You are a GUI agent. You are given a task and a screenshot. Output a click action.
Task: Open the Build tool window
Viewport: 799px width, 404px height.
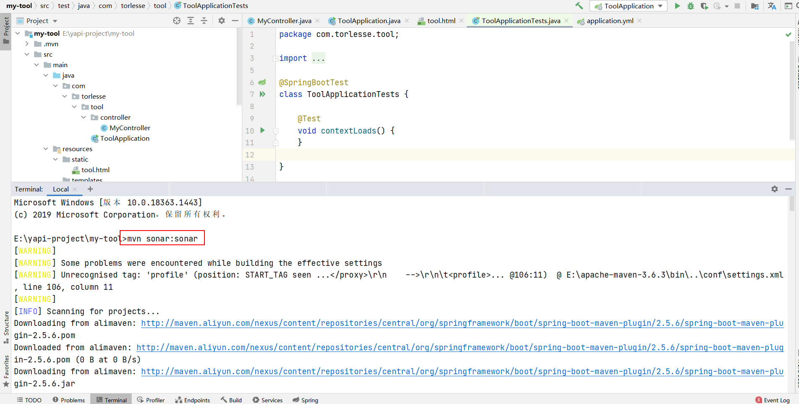[231, 400]
